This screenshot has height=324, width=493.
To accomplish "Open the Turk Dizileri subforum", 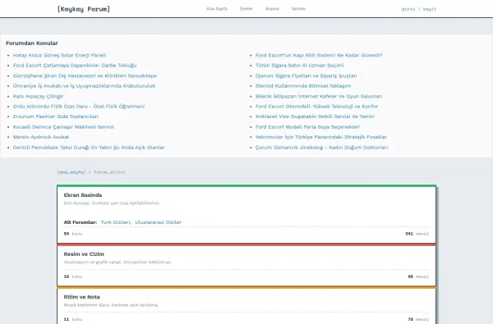I will [x=115, y=222].
